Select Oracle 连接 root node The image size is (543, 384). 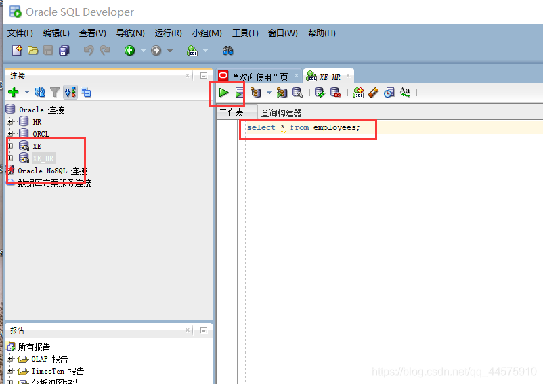pos(41,110)
